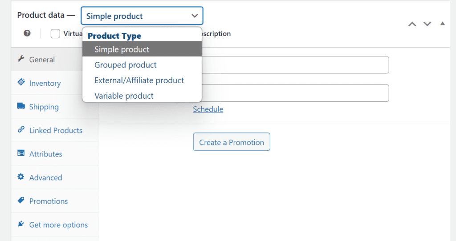Click the Shipping truck icon
This screenshot has height=241, width=456.
pos(21,106)
